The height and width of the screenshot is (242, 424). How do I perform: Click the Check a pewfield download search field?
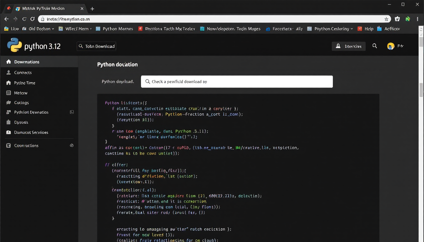[x=237, y=82]
